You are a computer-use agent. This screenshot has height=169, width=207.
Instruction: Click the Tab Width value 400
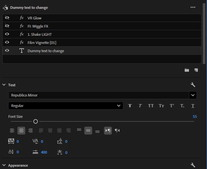click(44, 152)
